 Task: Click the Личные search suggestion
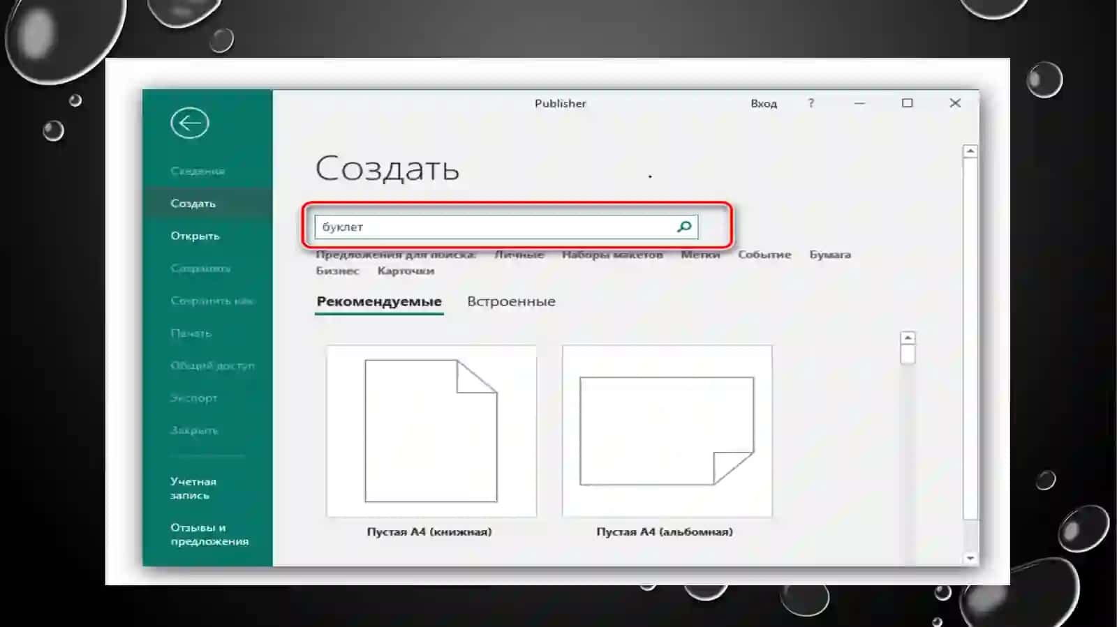[x=519, y=255]
